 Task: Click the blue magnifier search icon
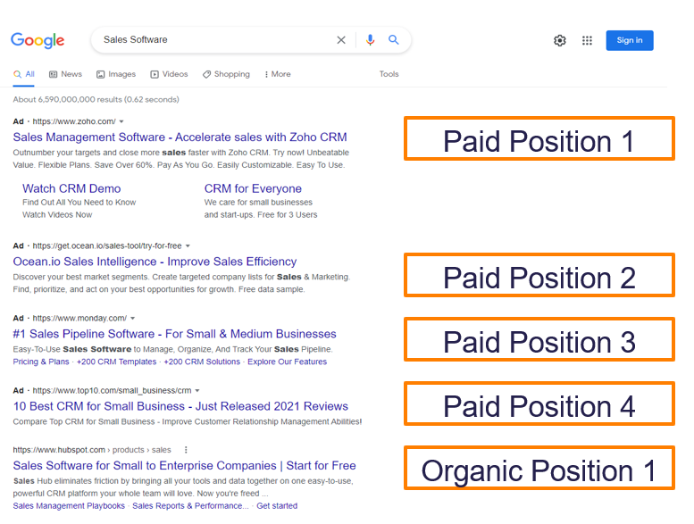pos(394,40)
